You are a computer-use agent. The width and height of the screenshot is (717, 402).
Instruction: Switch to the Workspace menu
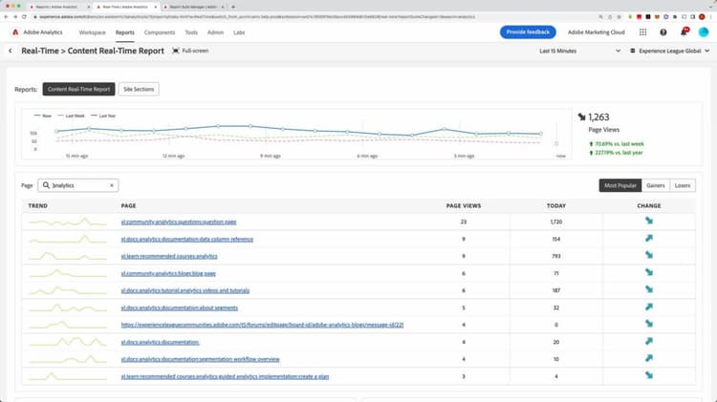tap(93, 32)
